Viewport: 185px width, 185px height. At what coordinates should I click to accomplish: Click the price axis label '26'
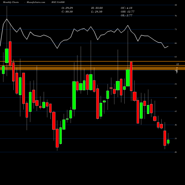tap(176, 152)
